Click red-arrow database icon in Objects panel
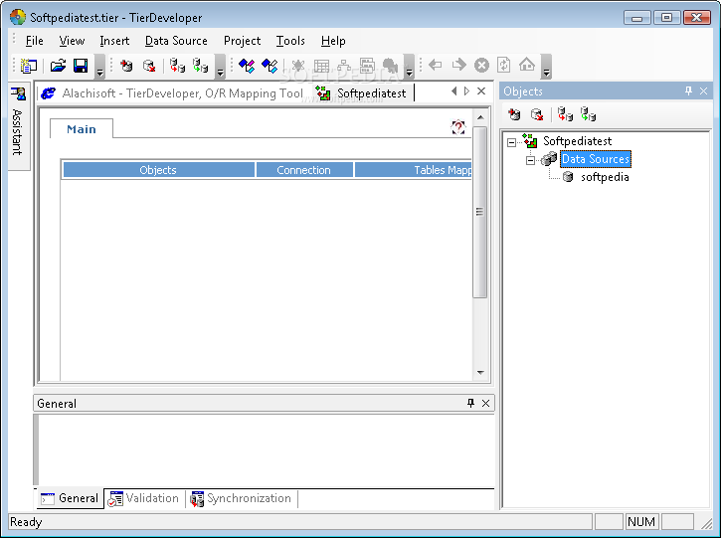The height and width of the screenshot is (538, 721). pos(565,114)
